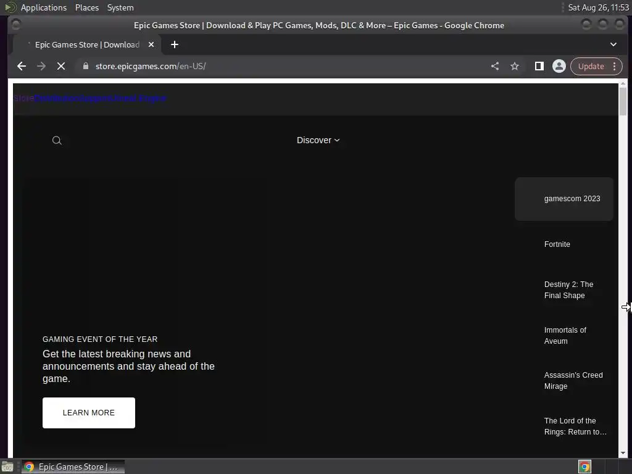Toggle the Chrome side panel icon
The width and height of the screenshot is (632, 474).
click(x=539, y=66)
